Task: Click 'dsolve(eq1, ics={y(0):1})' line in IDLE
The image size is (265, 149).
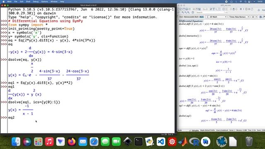Action: [x=34, y=102]
